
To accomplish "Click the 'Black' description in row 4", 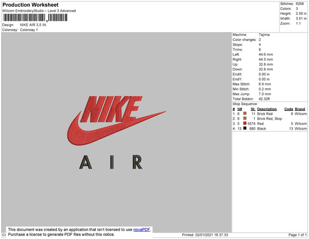I will point(262,128).
